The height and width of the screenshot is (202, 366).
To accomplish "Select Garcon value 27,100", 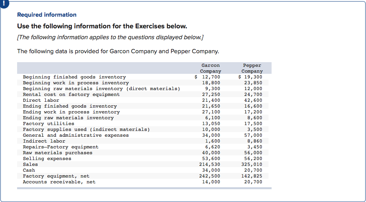I will click(211, 112).
